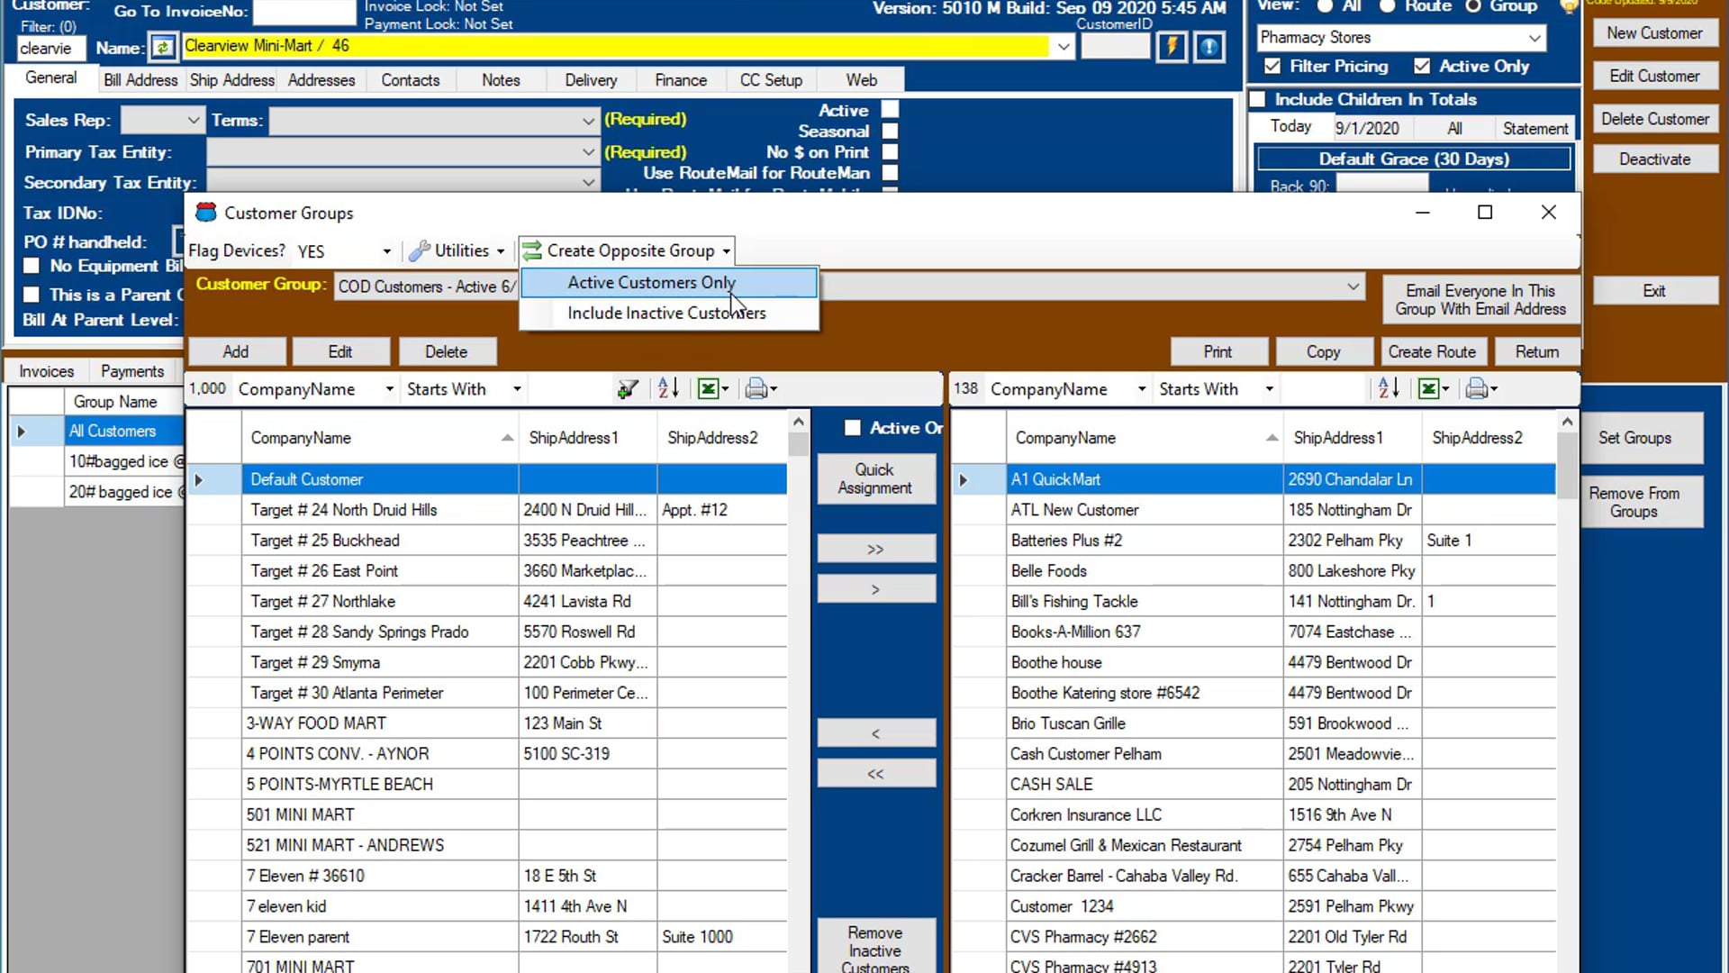Toggle Filter Pricing checkbox
This screenshot has height=973, width=1729.
tap(1272, 66)
